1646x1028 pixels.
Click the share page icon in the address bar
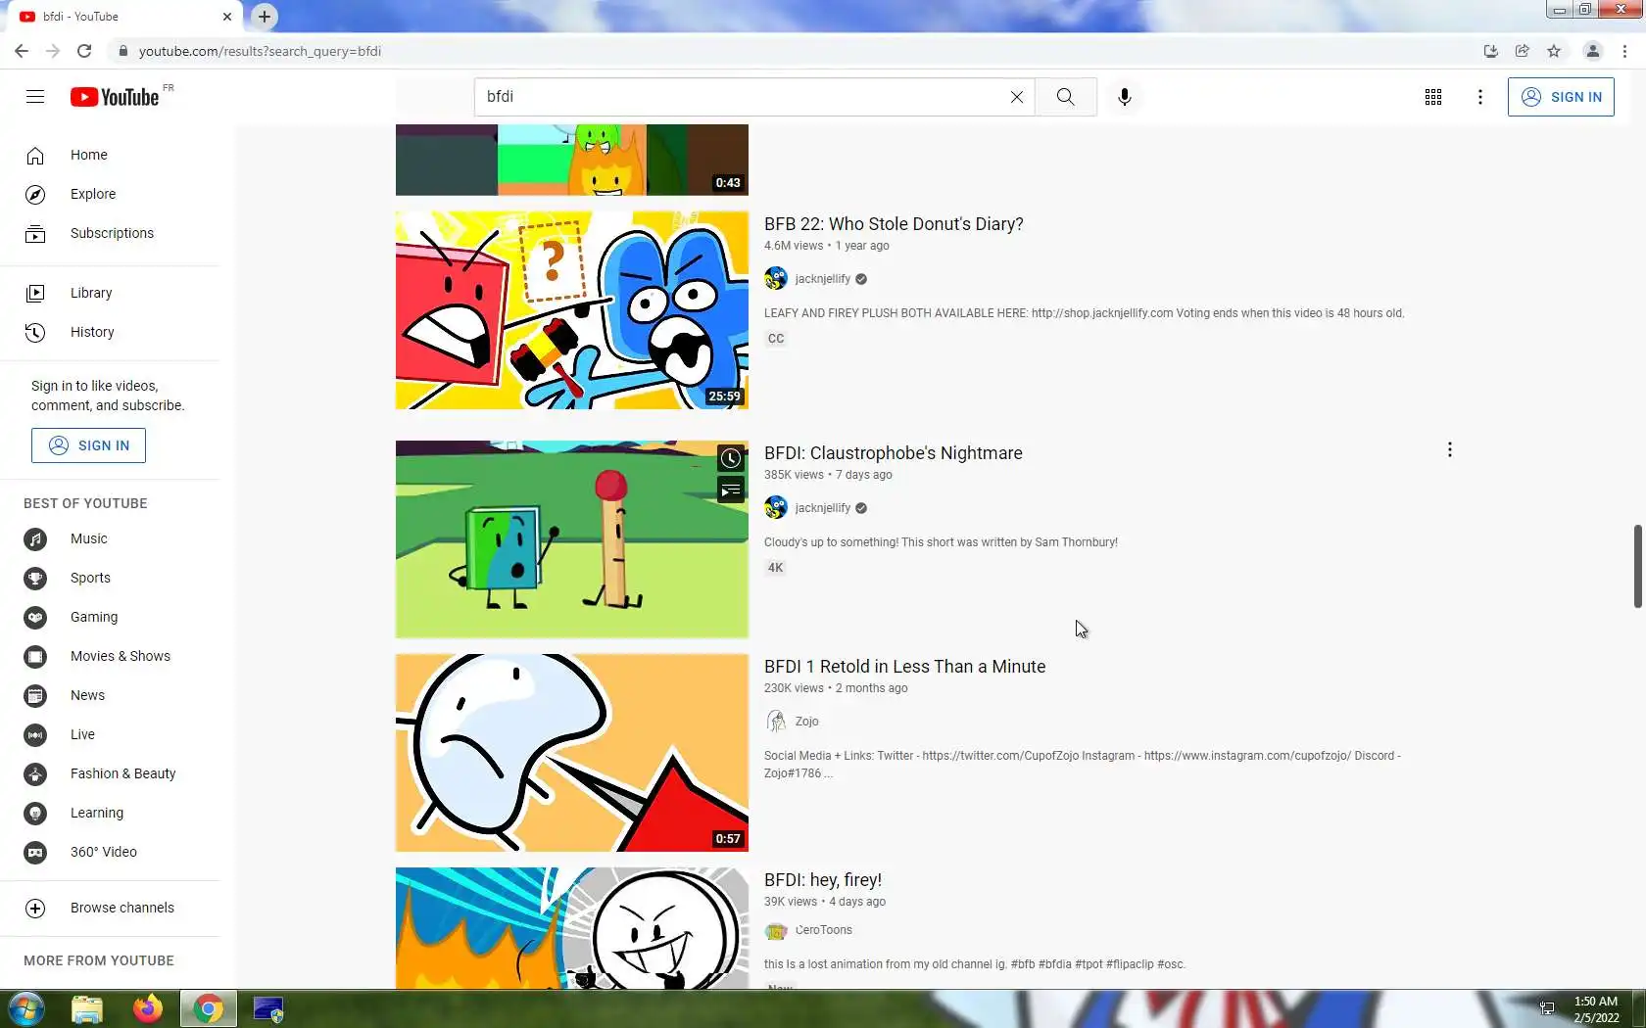(1523, 51)
